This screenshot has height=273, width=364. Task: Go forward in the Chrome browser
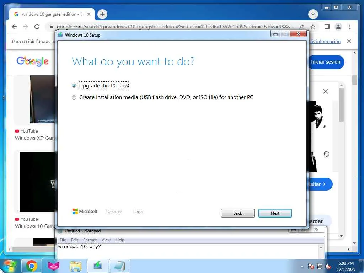tap(26, 27)
